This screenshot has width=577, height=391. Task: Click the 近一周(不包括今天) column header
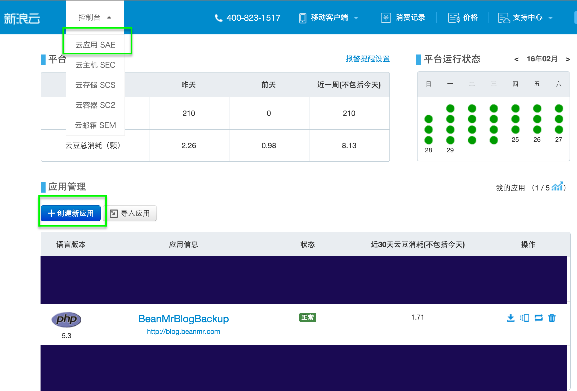349,85
